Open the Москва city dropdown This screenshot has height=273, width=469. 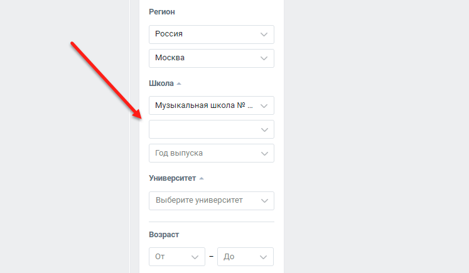[212, 58]
